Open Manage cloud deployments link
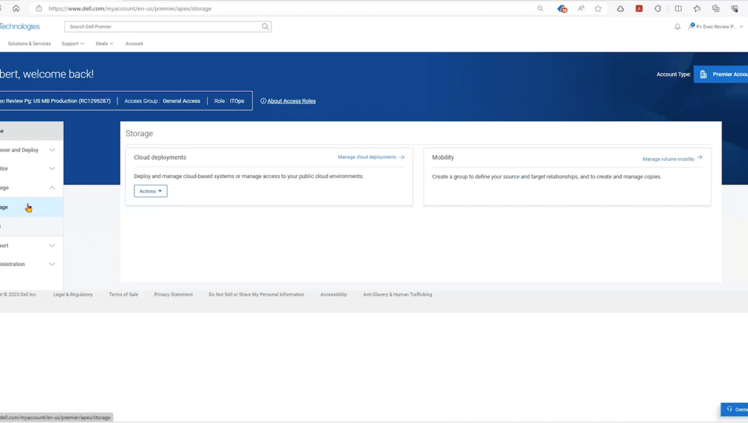748x423 pixels. point(367,157)
